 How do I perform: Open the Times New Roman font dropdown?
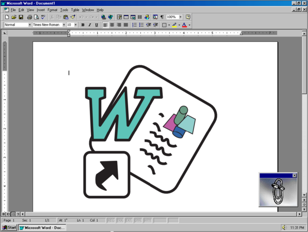click(x=64, y=25)
